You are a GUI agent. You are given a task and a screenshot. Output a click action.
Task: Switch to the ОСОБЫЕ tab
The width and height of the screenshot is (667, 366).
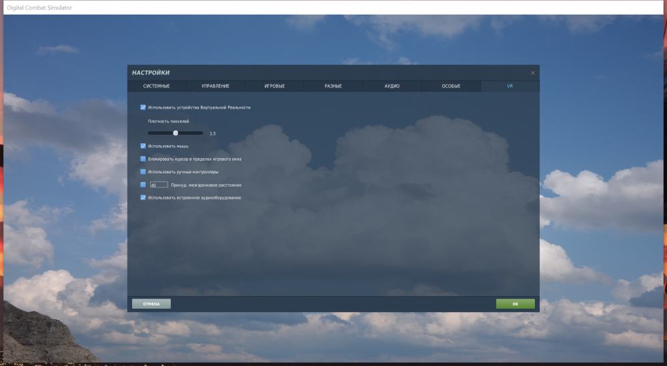click(x=451, y=86)
